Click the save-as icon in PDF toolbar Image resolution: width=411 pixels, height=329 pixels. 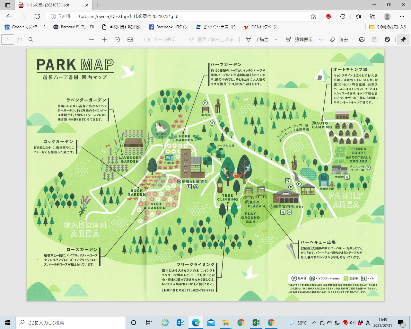click(388, 40)
